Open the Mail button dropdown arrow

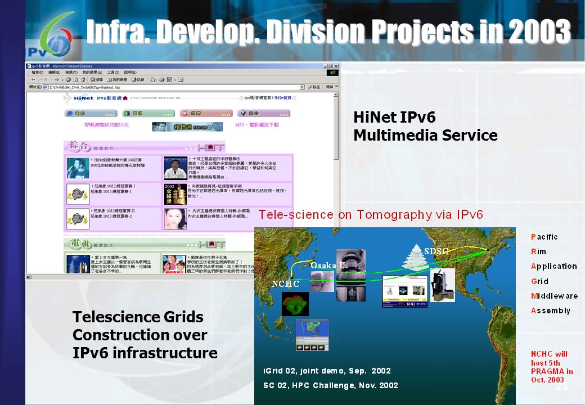156,80
